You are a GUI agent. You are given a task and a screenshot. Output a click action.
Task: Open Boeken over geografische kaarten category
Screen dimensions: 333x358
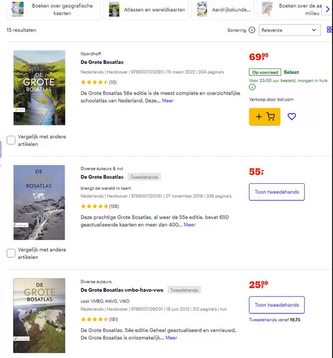pos(54,9)
